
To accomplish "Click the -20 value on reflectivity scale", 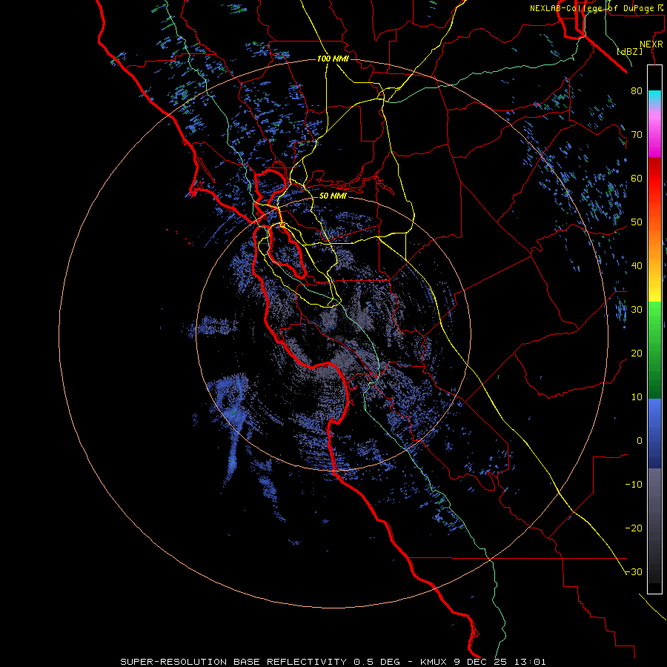I will pos(634,528).
